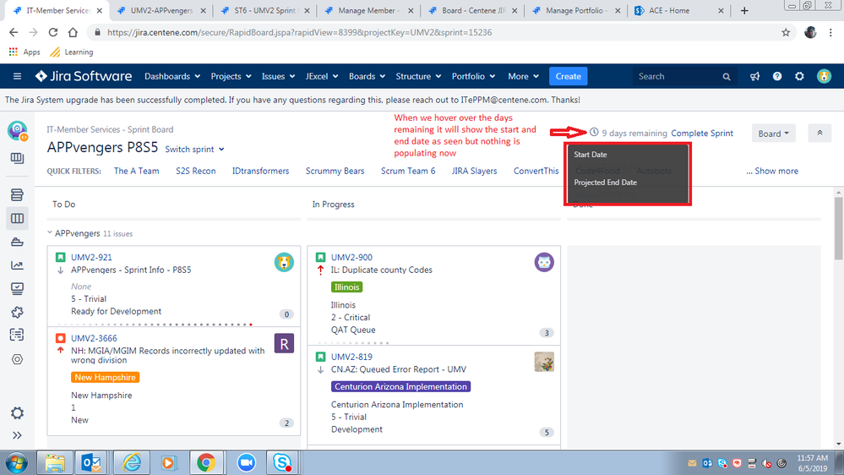
Task: Toggle The A Team quick filter
Action: [136, 171]
